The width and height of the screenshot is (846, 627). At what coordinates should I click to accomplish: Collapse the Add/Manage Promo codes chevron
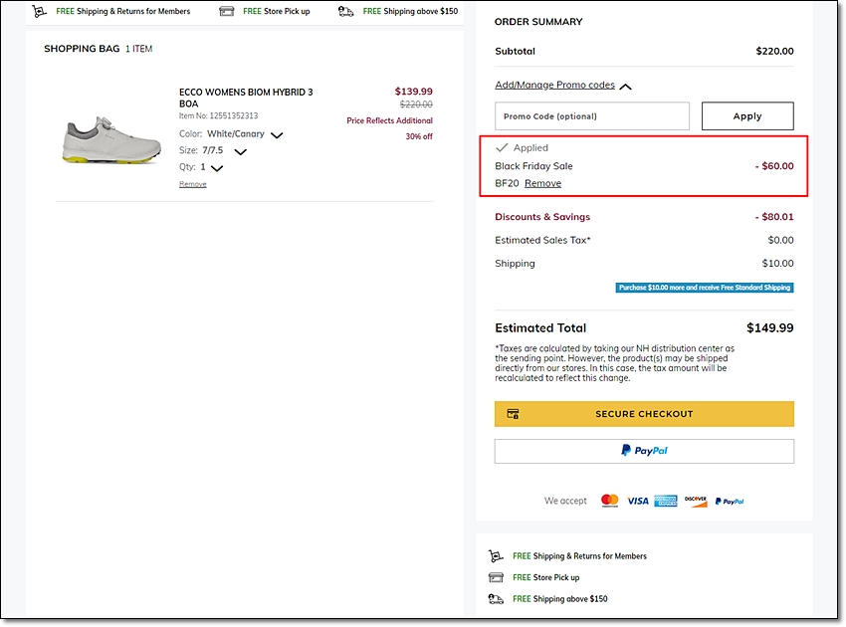[x=625, y=87]
